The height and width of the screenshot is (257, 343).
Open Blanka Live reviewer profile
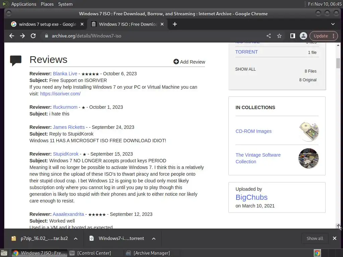point(65,74)
